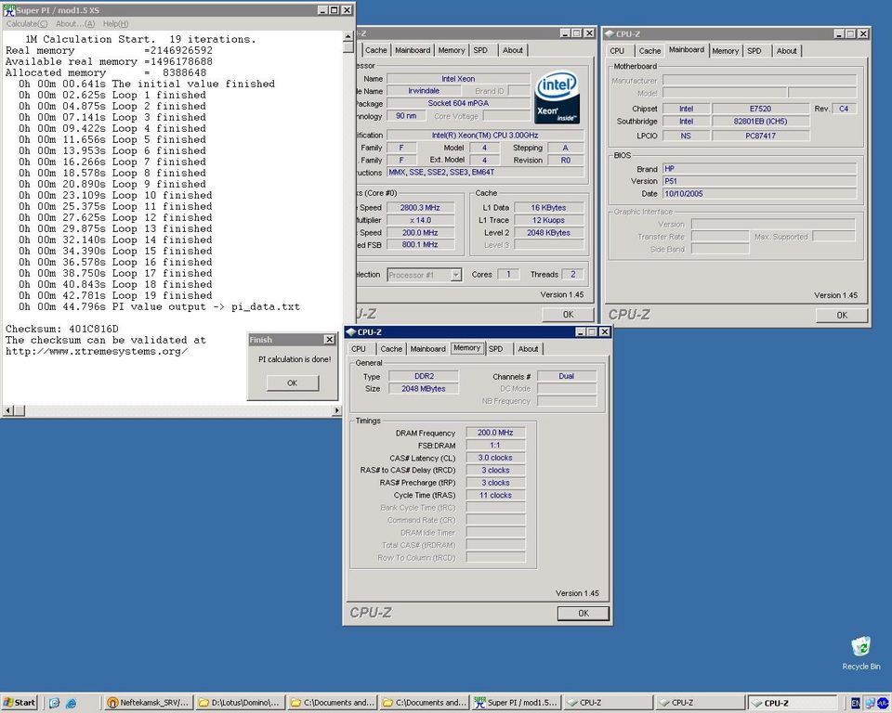This screenshot has width=892, height=713.
Task: Click xtremesystems.org URL text in Super PI
Action: (x=97, y=351)
